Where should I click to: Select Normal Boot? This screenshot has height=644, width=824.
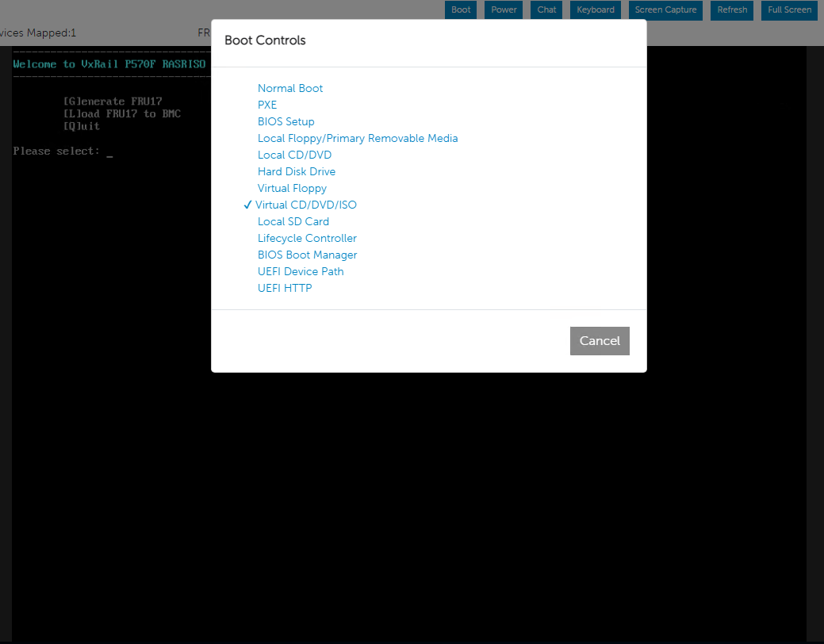[289, 88]
